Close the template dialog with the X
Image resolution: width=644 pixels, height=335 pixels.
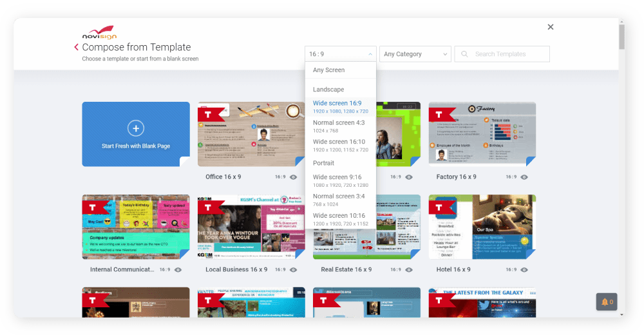551,27
